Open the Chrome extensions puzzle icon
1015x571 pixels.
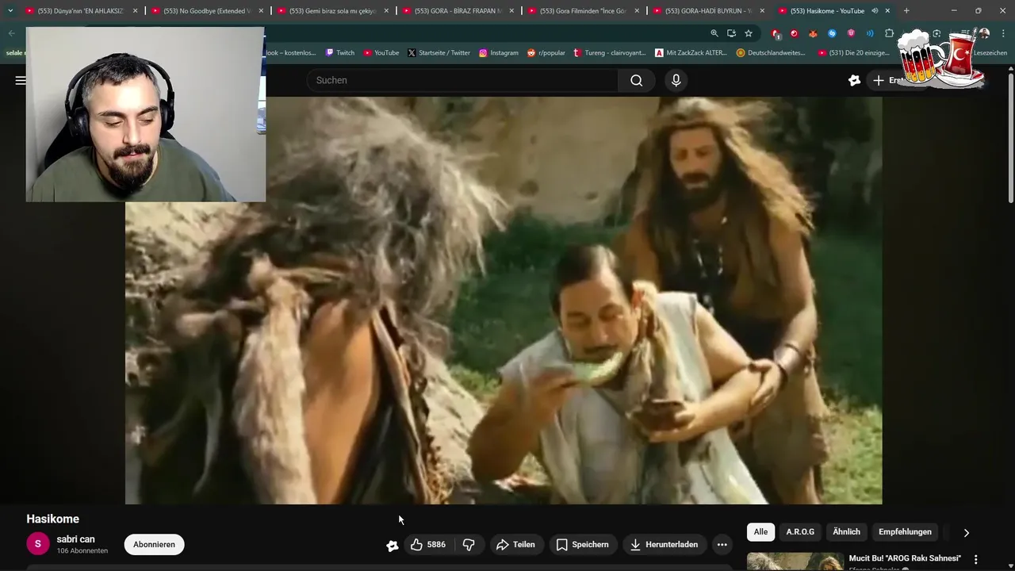pyautogui.click(x=889, y=33)
